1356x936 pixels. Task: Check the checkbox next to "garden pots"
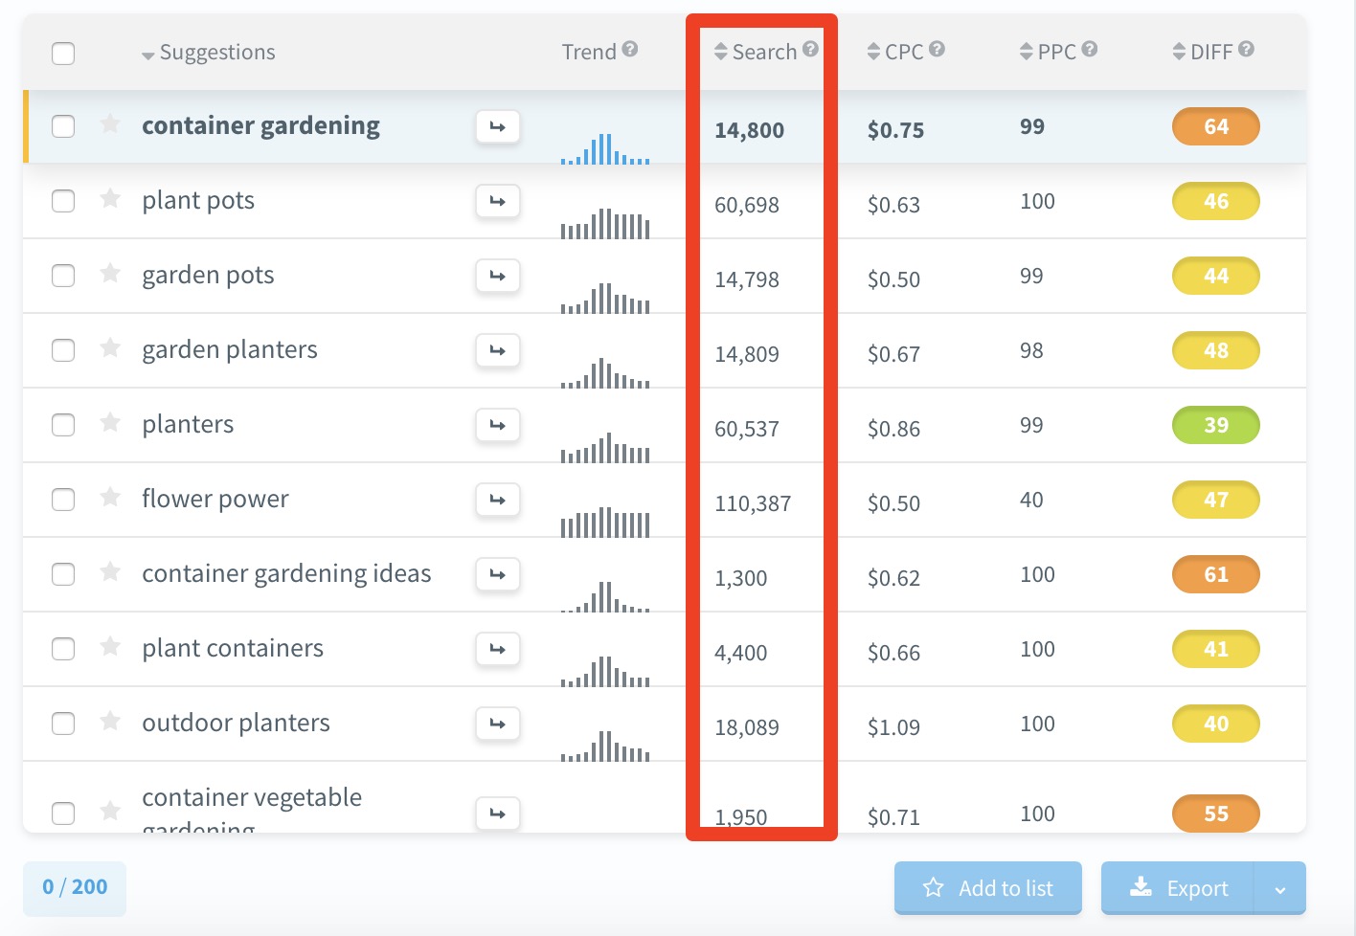pos(63,276)
